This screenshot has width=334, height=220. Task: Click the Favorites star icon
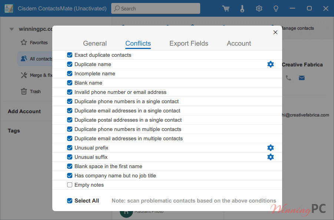click(24, 42)
